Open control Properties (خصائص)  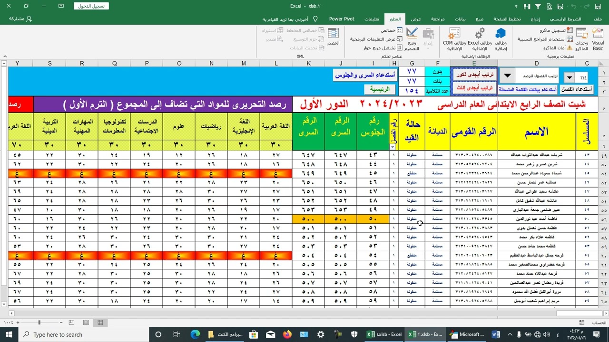click(391, 30)
